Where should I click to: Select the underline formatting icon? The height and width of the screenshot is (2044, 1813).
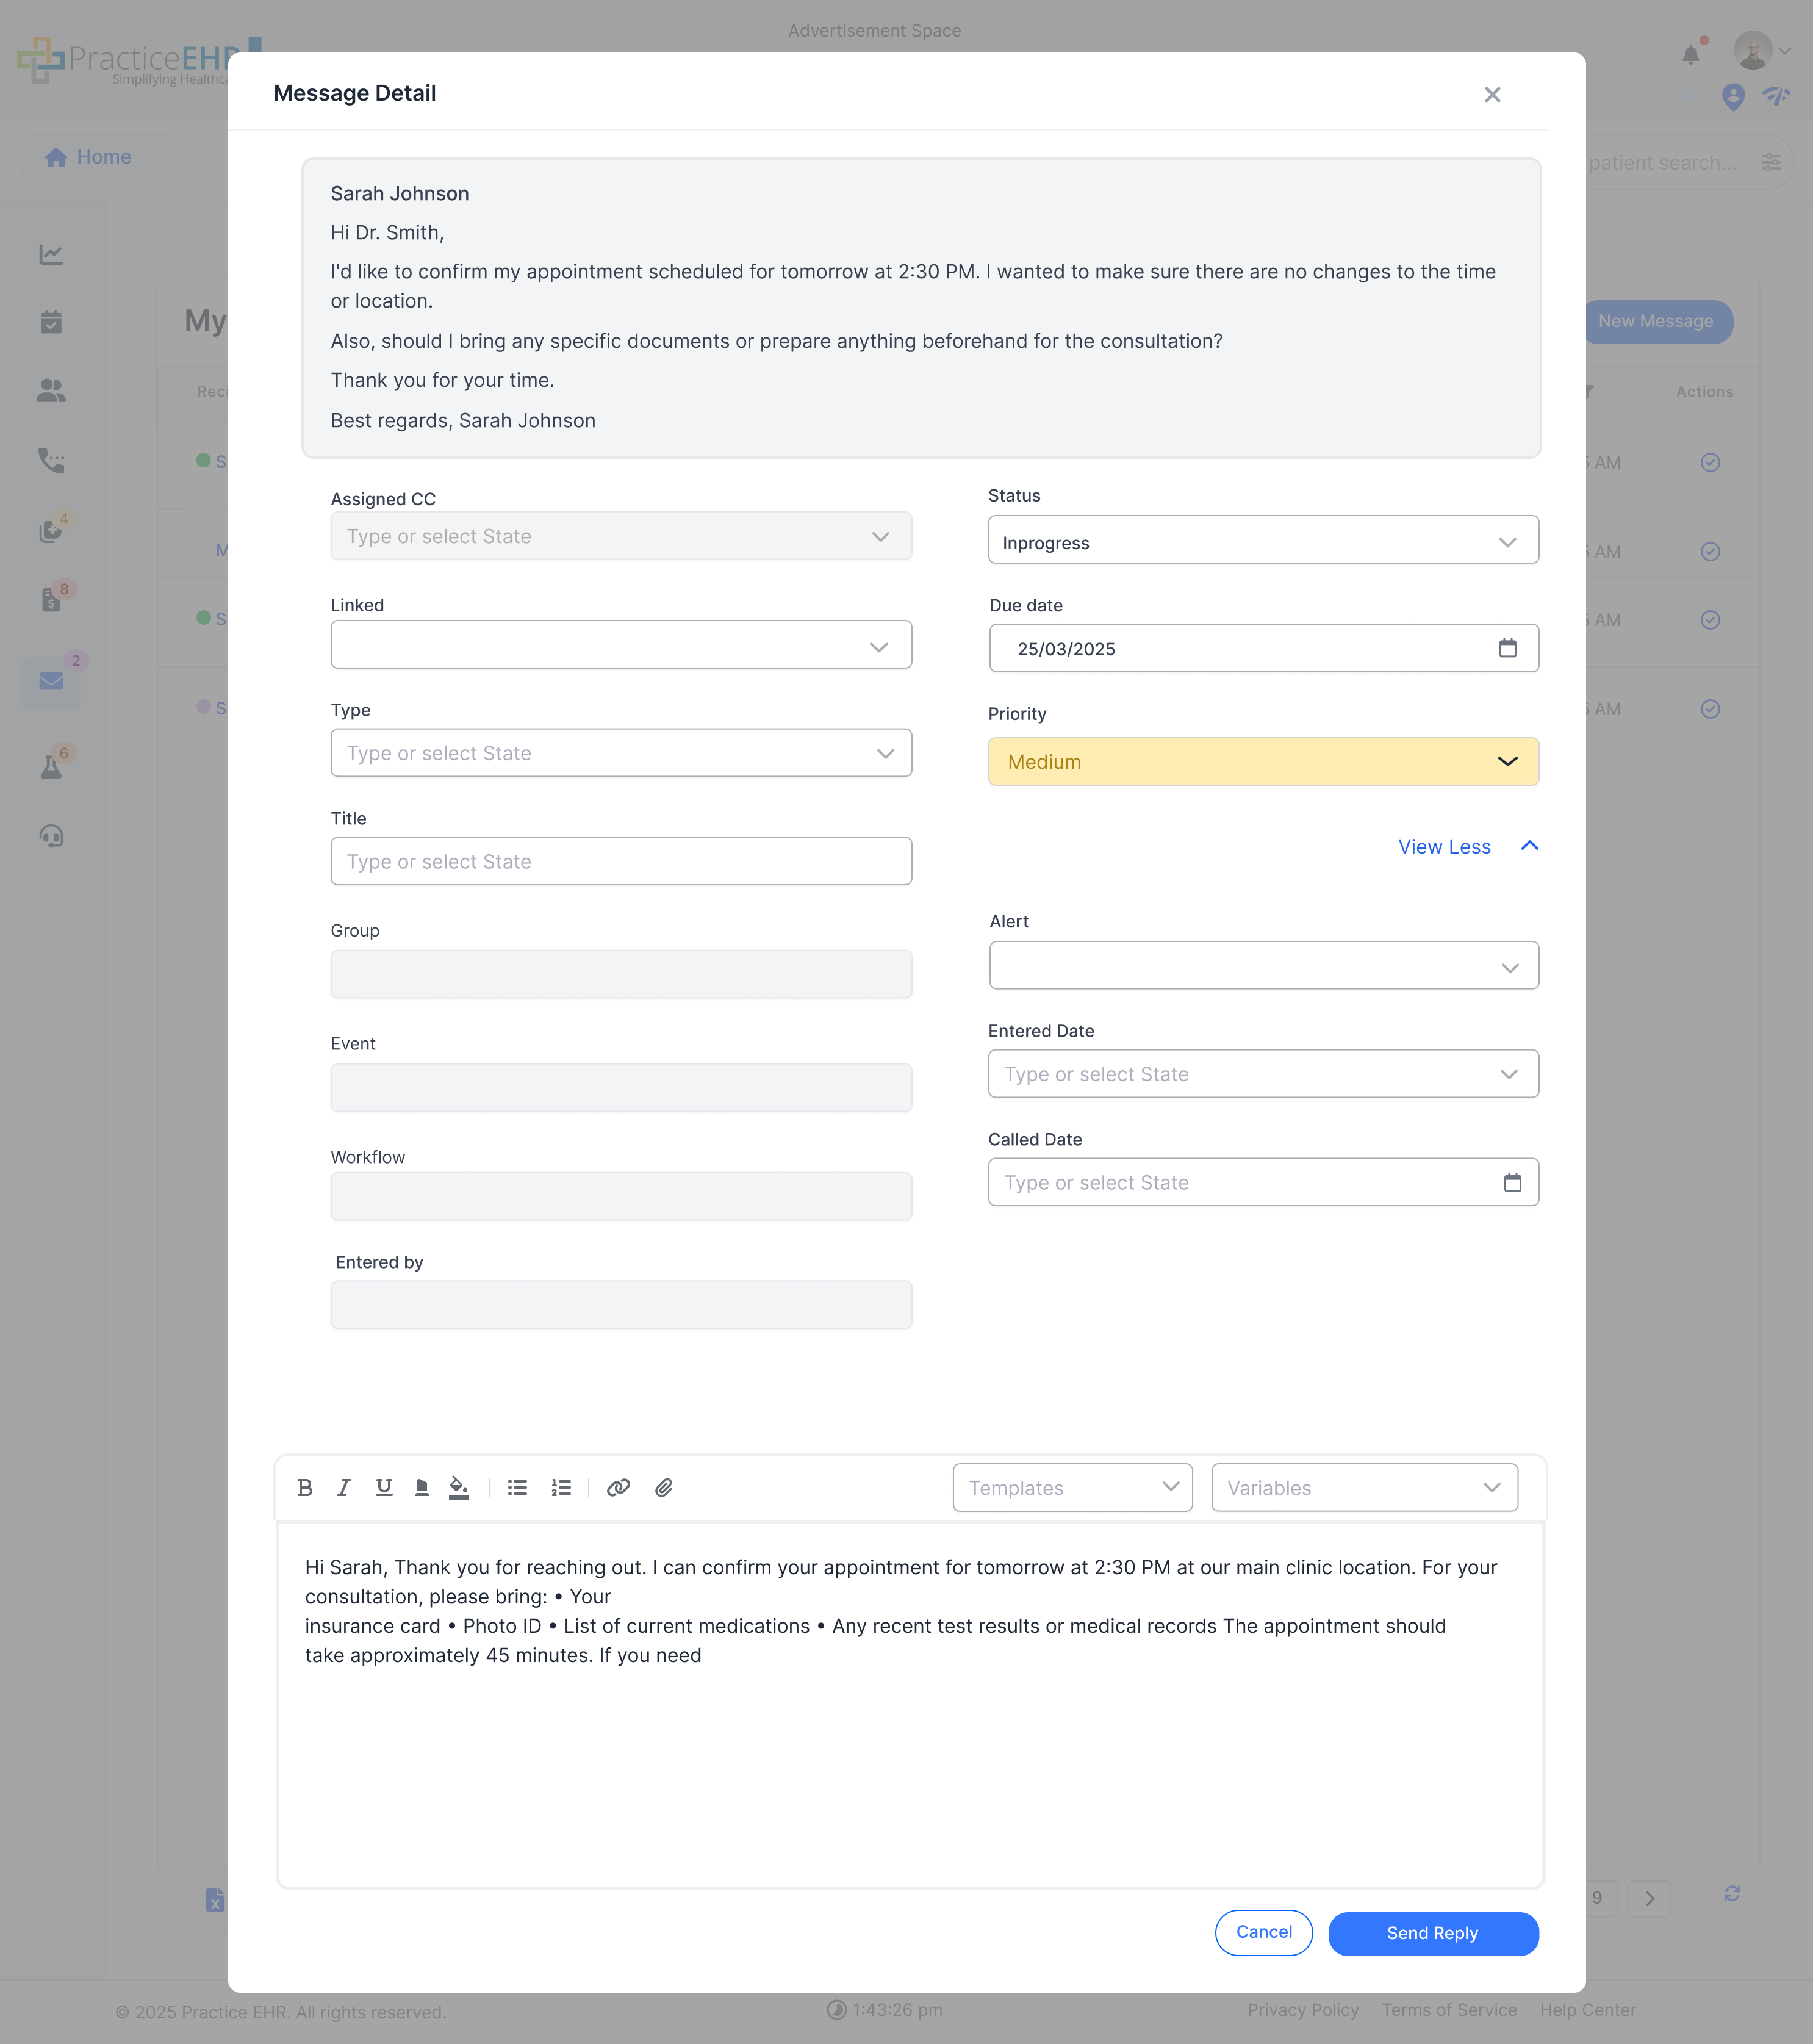(x=383, y=1487)
